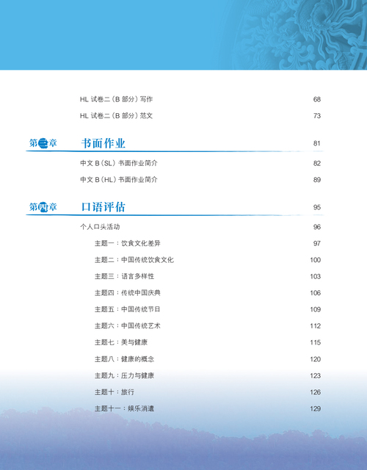Open 主题二：中国传统饮食文化

click(x=134, y=260)
